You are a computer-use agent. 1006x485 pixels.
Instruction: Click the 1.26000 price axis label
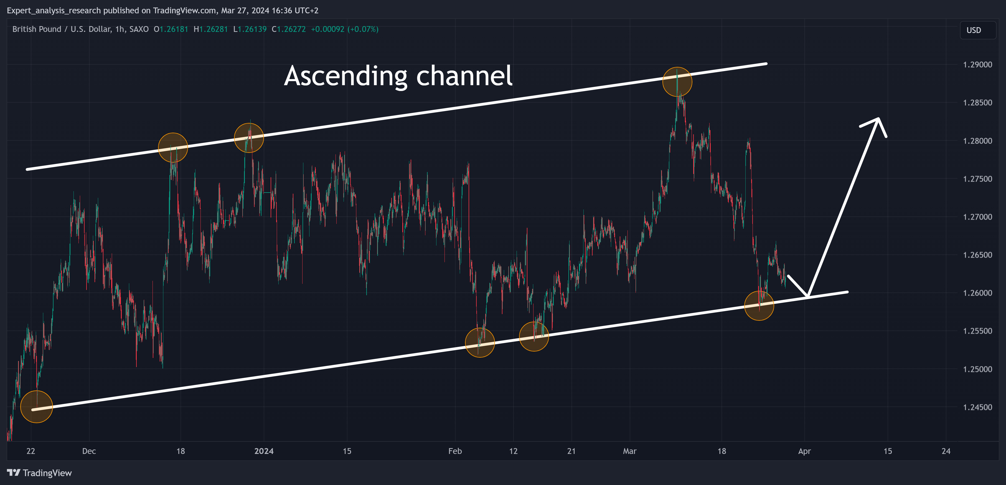tap(977, 293)
